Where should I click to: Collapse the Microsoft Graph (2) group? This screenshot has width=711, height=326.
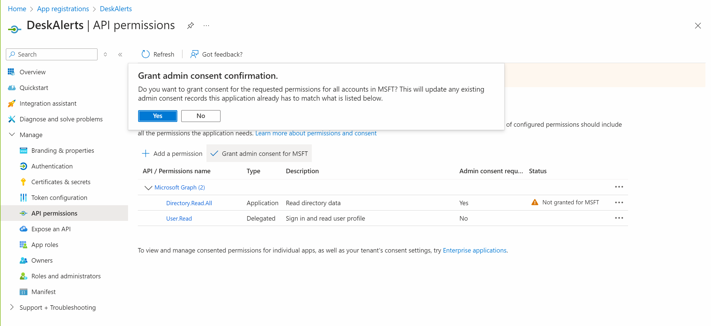(x=148, y=188)
